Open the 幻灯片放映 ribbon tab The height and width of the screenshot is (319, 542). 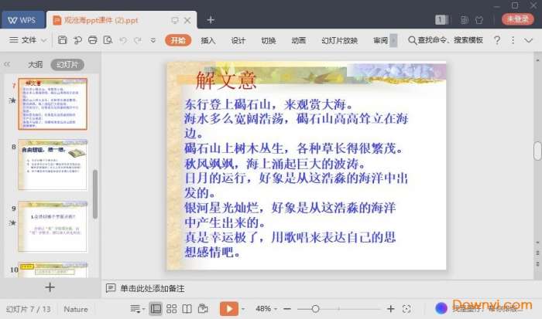[x=339, y=40]
